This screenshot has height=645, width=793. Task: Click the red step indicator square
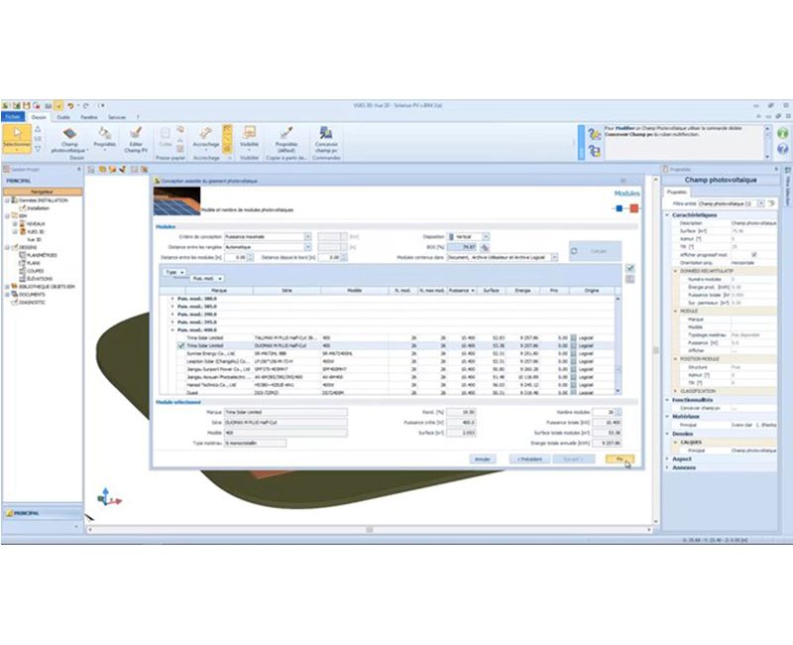click(x=632, y=208)
